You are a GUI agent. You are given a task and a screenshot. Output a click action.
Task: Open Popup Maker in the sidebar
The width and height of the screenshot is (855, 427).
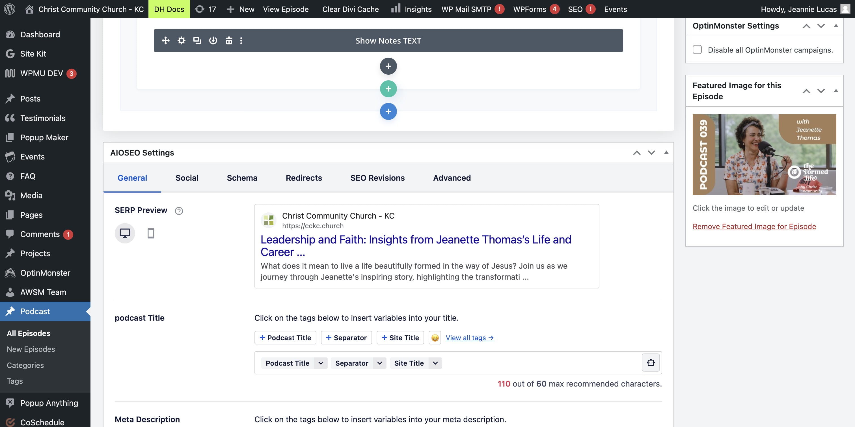click(x=45, y=137)
